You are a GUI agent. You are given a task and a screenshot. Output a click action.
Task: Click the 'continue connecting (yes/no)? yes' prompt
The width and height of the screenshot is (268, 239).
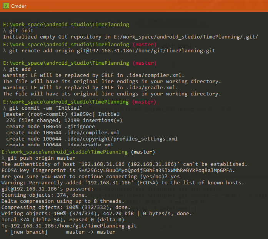click(92, 177)
